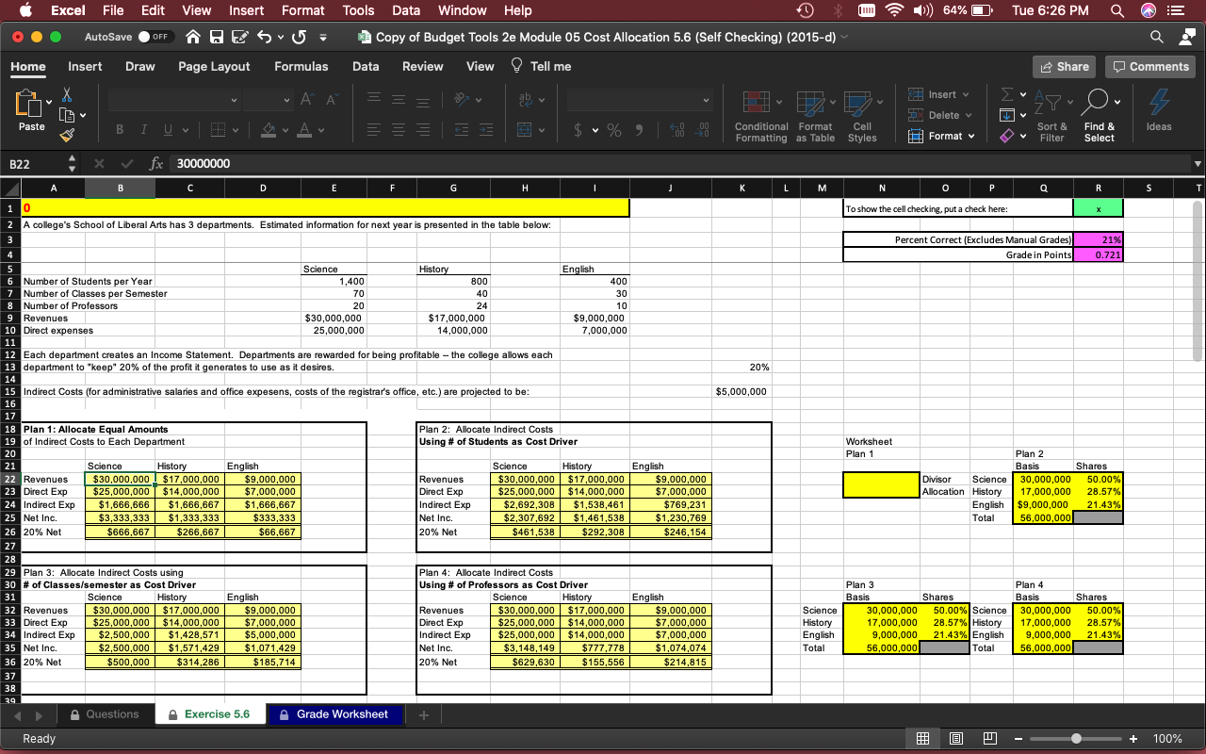This screenshot has width=1206, height=754.
Task: Click the Paste clipboard icon
Action: (31, 102)
